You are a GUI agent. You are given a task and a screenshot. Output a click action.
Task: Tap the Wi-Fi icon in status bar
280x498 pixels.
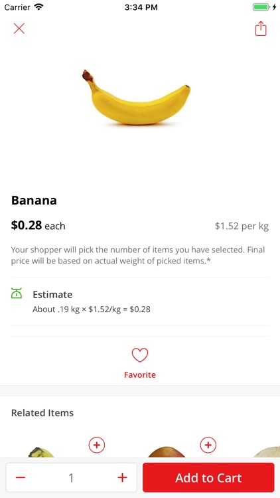[x=38, y=7]
